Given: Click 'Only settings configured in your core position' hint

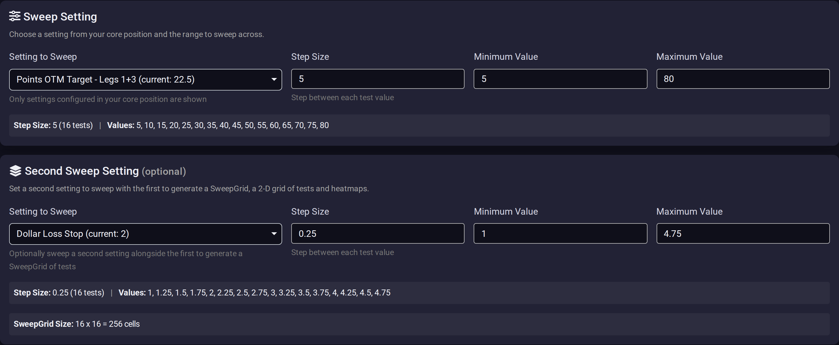Looking at the screenshot, I should click(108, 99).
